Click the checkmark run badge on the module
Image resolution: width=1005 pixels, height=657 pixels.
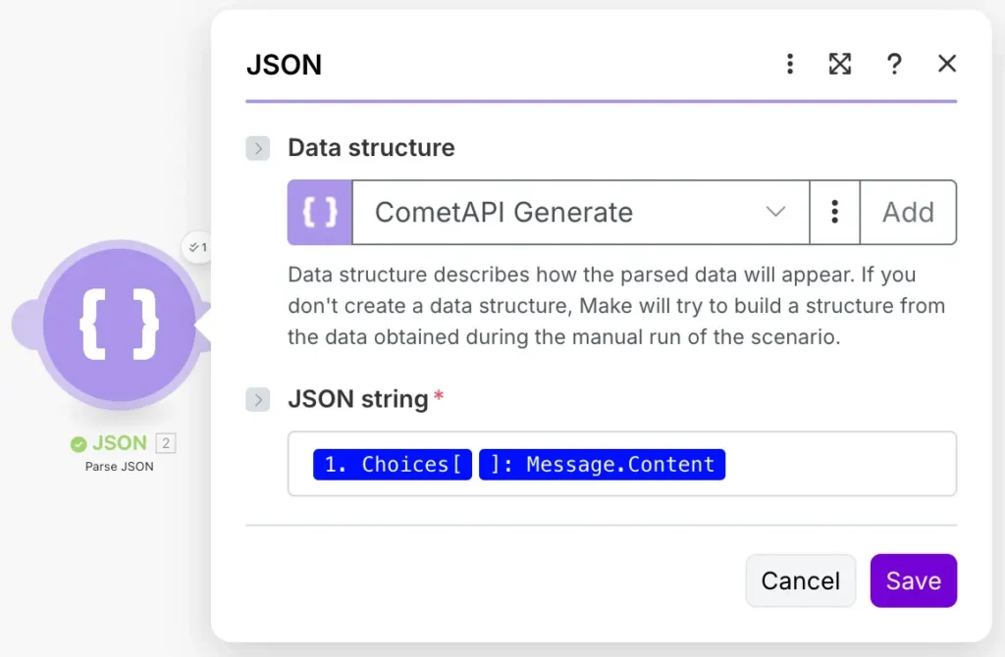pos(197,248)
